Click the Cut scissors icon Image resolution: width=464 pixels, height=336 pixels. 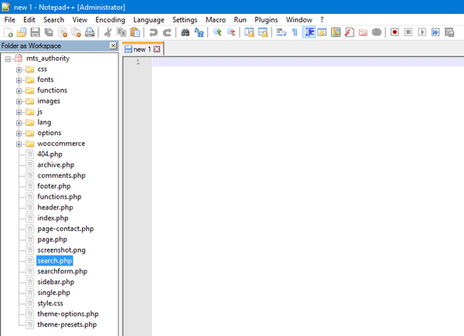[108, 32]
